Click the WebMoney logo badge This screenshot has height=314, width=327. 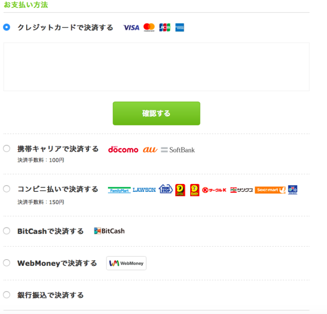(126, 263)
